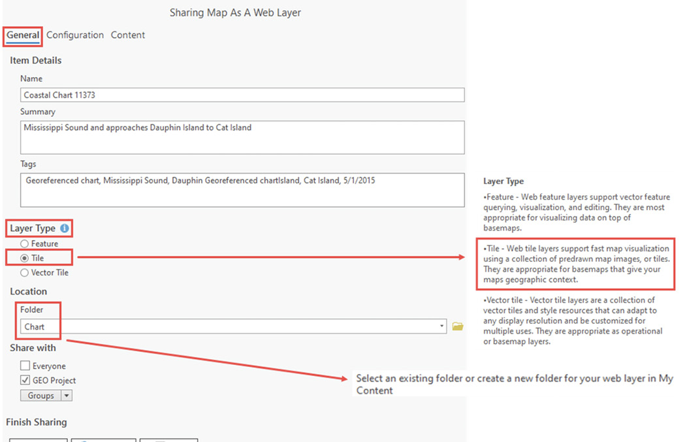Open the General tab
The width and height of the screenshot is (685, 442).
[x=23, y=35]
